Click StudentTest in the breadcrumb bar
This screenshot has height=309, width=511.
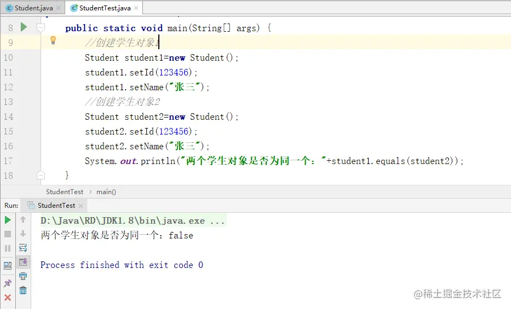click(65, 192)
